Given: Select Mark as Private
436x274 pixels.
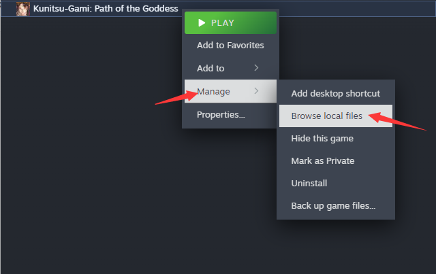Looking at the screenshot, I should [336, 161].
